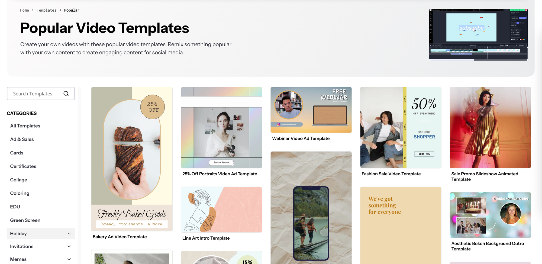Open the Certificates category

tap(23, 166)
